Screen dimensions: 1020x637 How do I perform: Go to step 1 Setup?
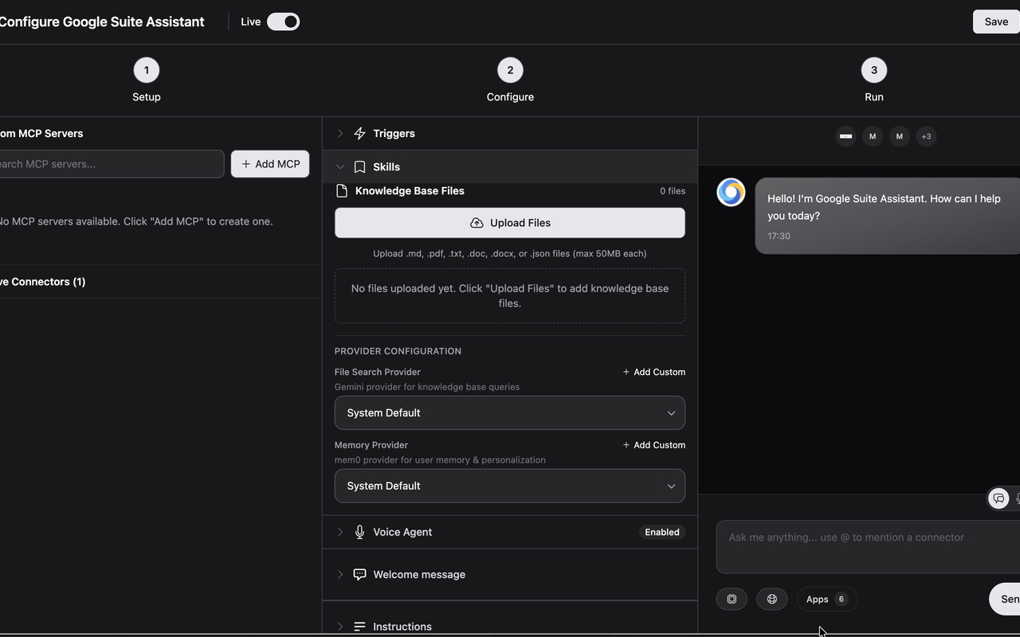coord(146,80)
